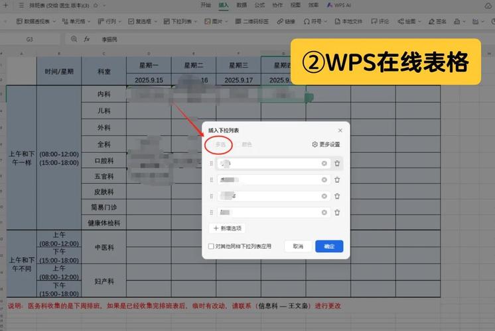The width and height of the screenshot is (495, 331).
Task: Click the drag handle of the first option
Action: pyautogui.click(x=211, y=164)
